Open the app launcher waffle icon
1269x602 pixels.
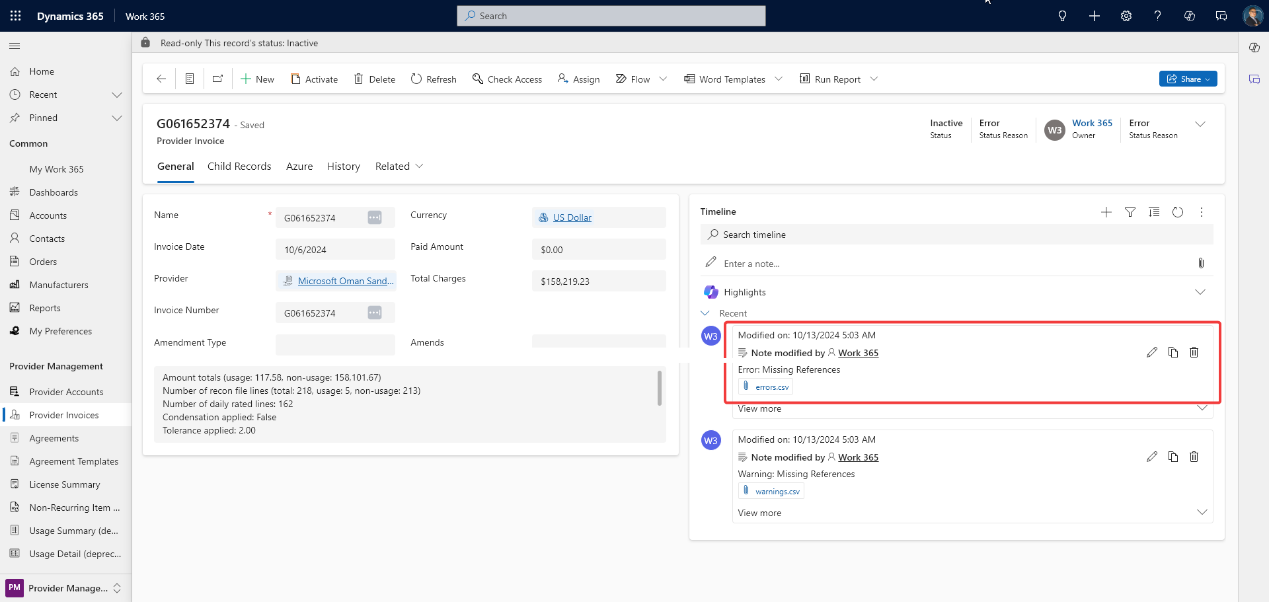point(16,16)
